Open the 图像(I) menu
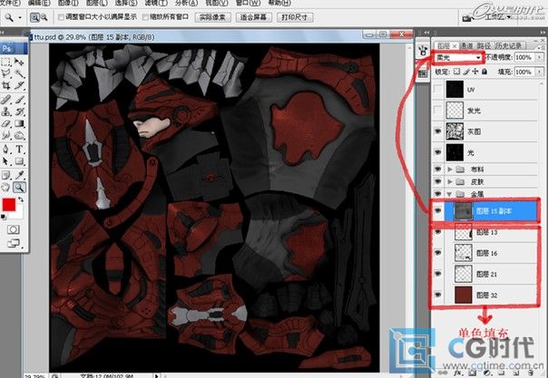The height and width of the screenshot is (378, 548). 67,3
